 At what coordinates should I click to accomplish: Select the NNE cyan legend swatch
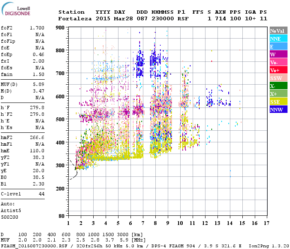click(278, 39)
